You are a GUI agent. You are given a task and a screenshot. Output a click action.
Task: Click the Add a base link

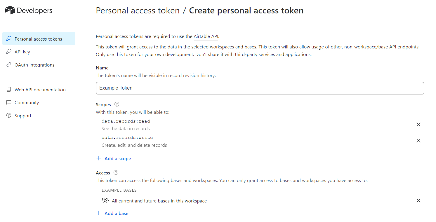point(117,214)
